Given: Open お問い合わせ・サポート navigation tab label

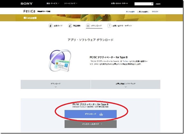Looking at the screenshot, I should click(x=122, y=26).
